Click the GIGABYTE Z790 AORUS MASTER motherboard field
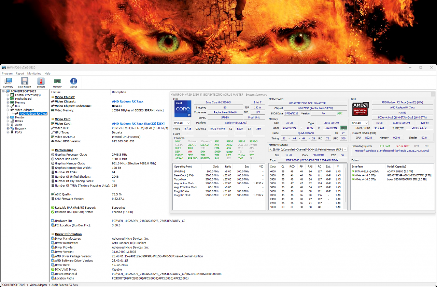The image size is (437, 287). pyautogui.click(x=307, y=103)
